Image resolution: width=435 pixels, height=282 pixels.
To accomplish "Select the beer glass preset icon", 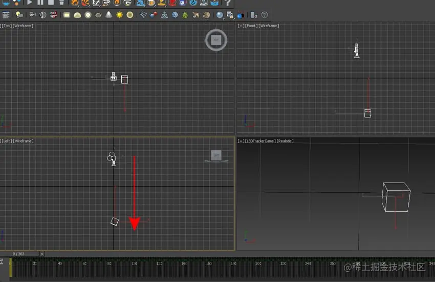I will [151, 3].
